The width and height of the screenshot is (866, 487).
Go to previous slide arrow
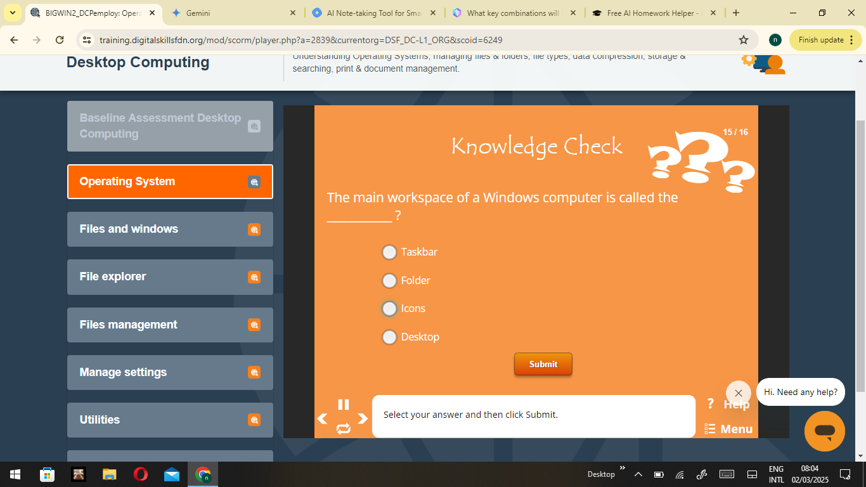pos(323,419)
